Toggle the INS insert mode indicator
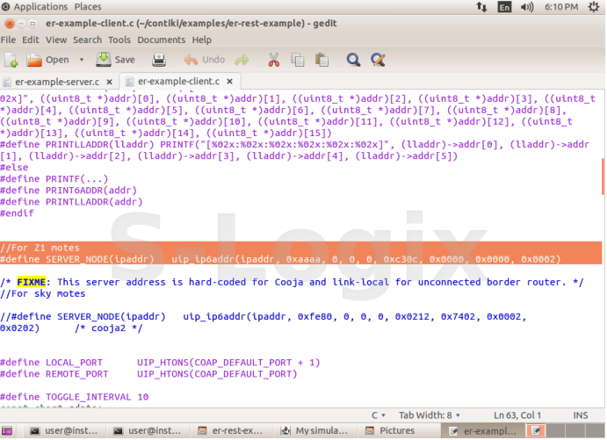The width and height of the screenshot is (607, 440). click(x=580, y=415)
